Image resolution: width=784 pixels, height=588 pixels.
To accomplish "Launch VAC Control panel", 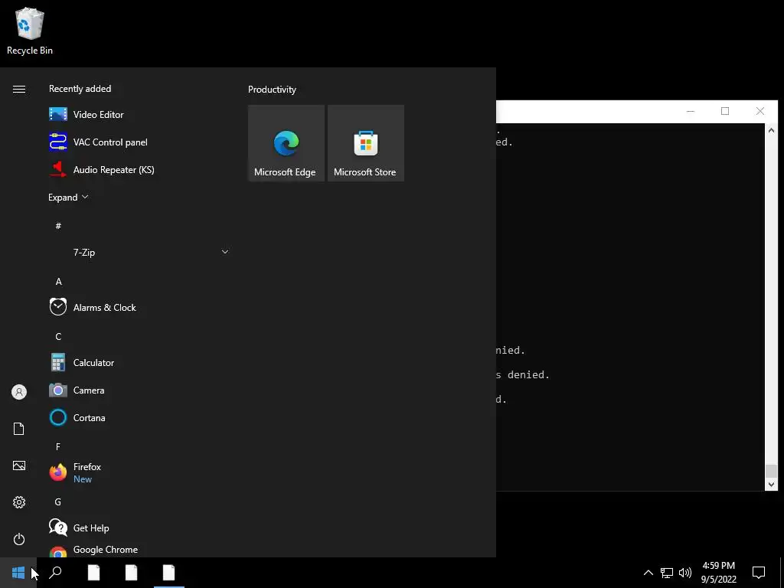I will click(139, 142).
